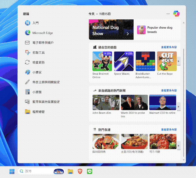Screen dimensions: 196x178
Task: Click the Windows Start button
Action: pyautogui.click(x=12, y=171)
